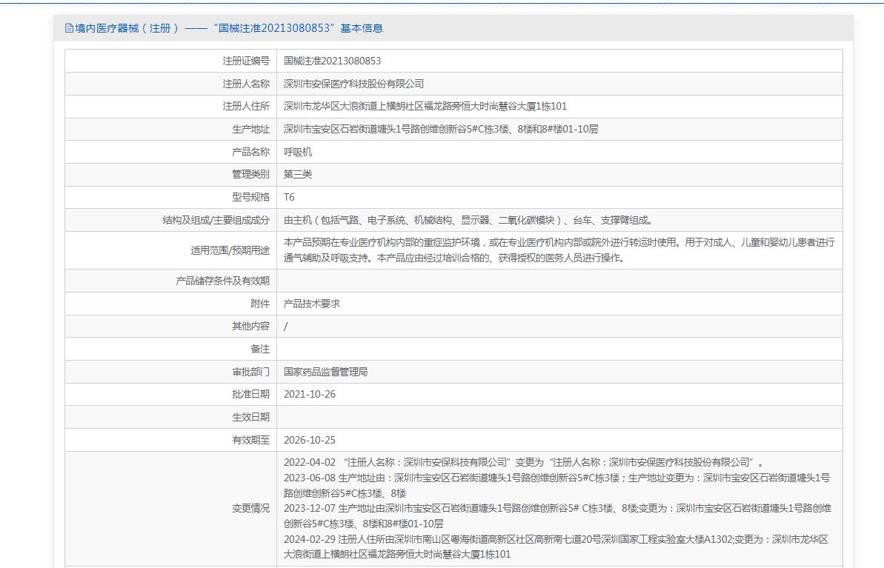The height and width of the screenshot is (568, 884).
Task: Select the registration number value 国械注准20213080853
Action: (x=332, y=61)
